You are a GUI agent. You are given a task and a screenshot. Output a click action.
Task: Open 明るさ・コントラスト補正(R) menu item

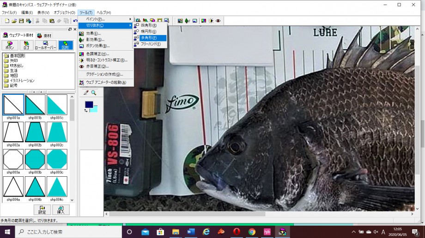pos(106,60)
